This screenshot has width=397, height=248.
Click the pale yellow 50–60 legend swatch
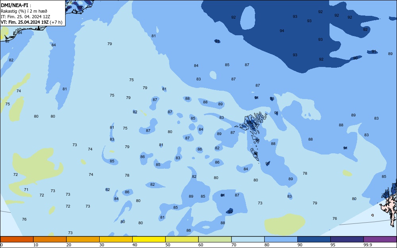182,239
